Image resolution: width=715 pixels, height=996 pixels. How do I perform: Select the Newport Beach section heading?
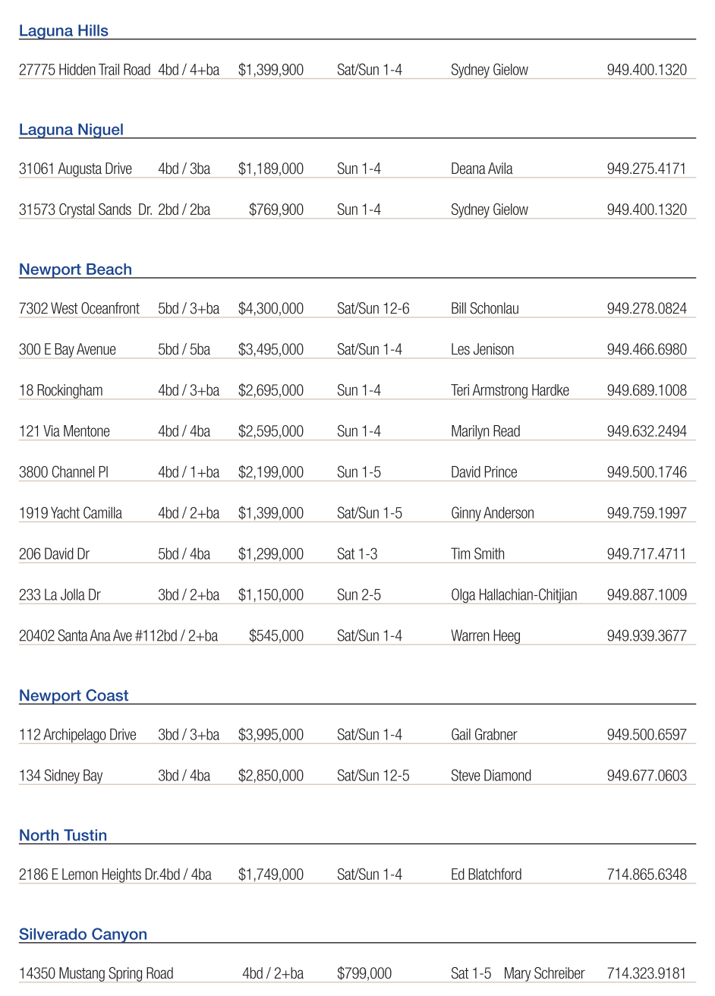tap(75, 269)
